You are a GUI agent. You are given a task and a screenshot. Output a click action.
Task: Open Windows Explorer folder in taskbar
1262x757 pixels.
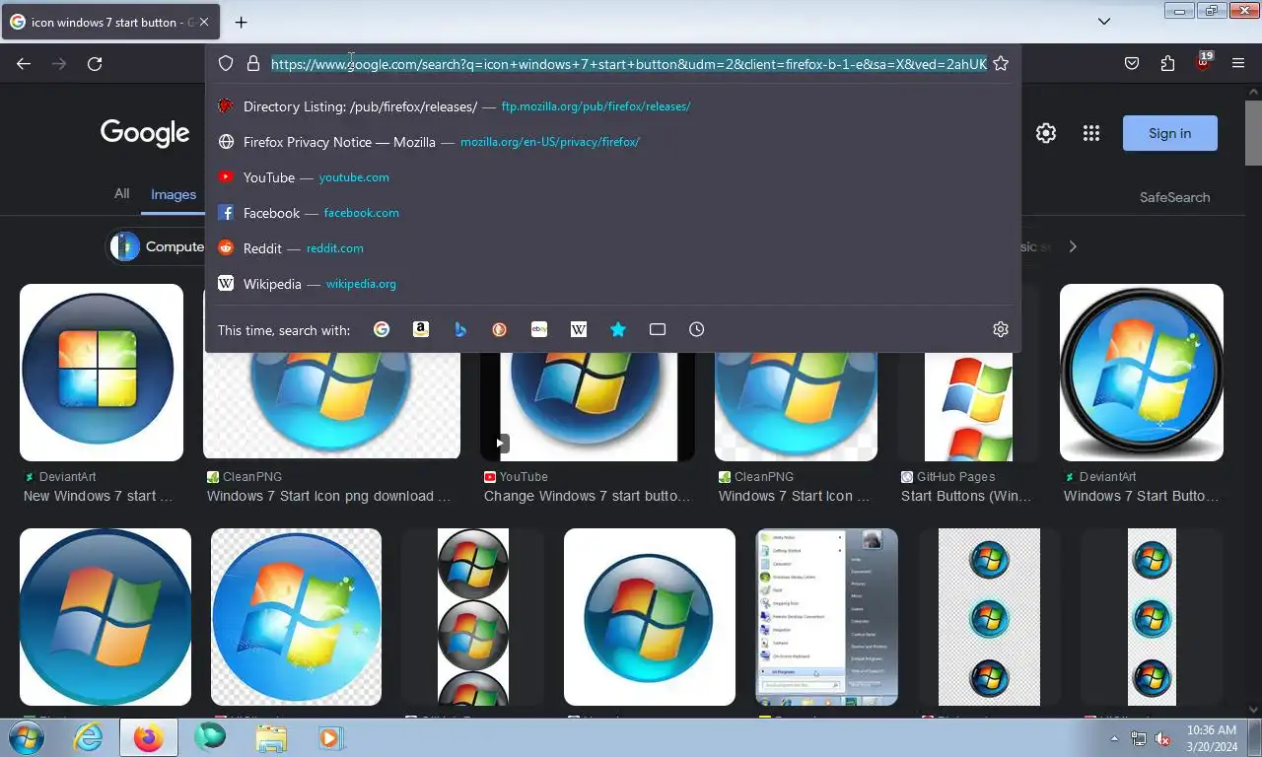271,737
